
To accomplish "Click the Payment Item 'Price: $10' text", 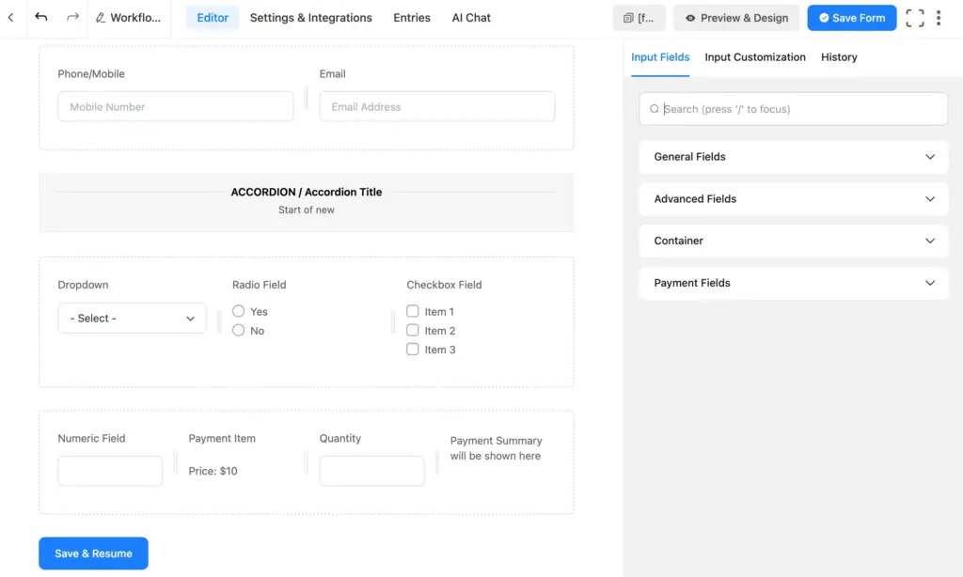I will [213, 471].
